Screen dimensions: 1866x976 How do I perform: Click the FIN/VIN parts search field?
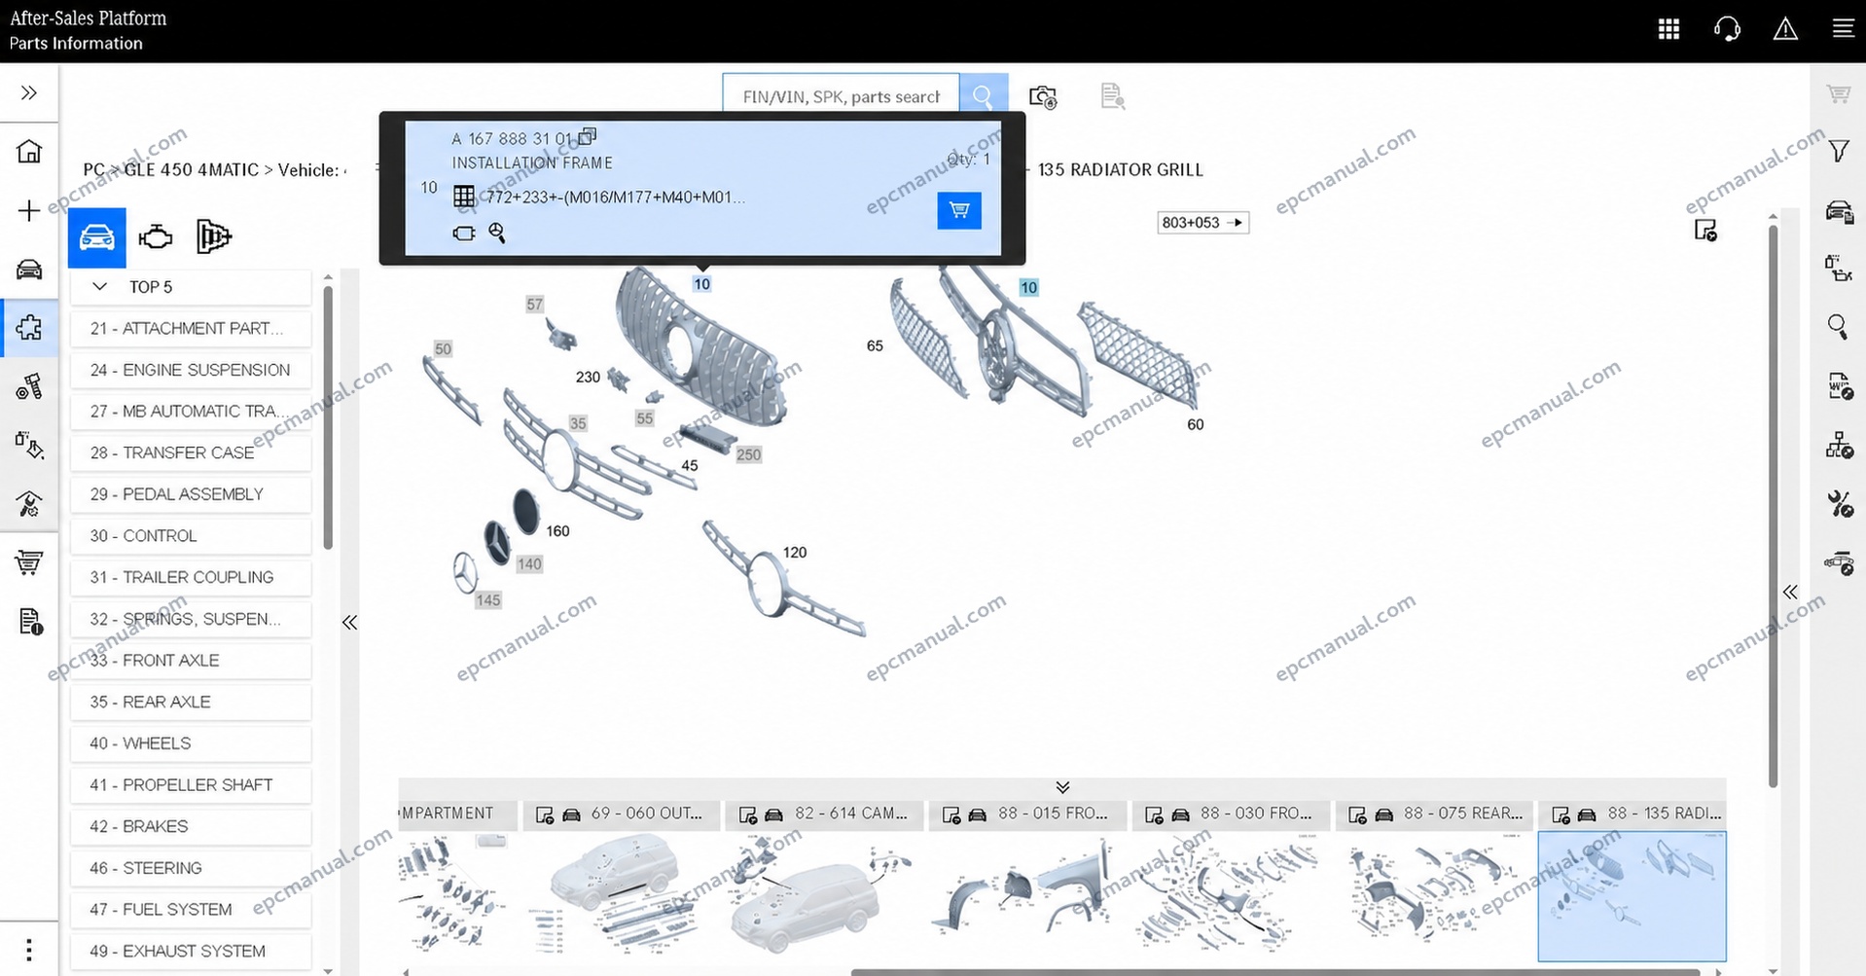[x=841, y=96]
